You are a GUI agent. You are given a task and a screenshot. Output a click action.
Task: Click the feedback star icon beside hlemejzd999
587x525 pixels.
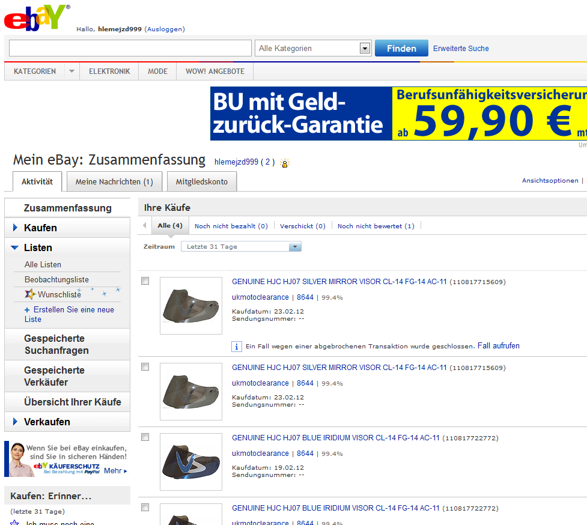285,163
